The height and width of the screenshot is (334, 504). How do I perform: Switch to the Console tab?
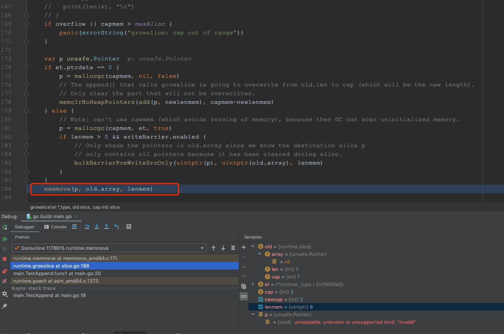[x=55, y=227]
